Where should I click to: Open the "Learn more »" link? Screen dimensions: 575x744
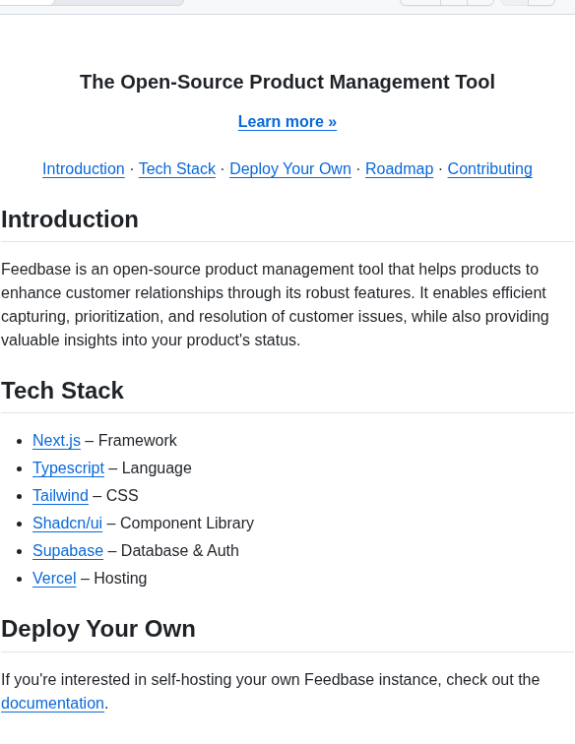coord(287,122)
